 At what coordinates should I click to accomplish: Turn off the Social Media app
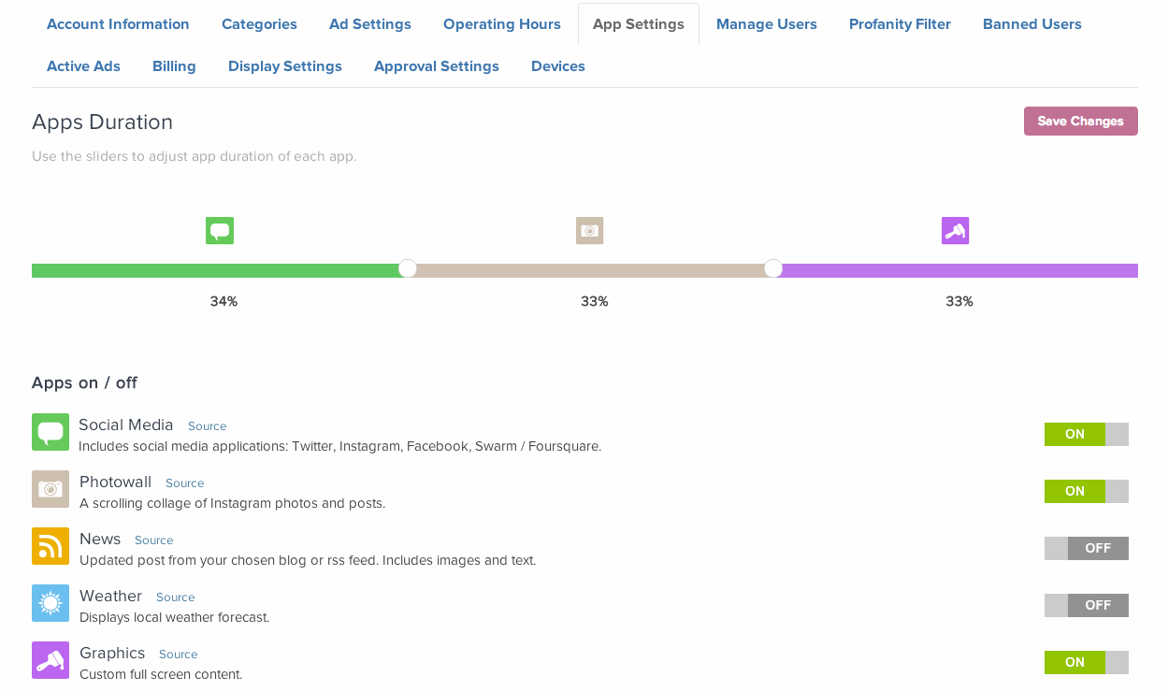tap(1086, 434)
